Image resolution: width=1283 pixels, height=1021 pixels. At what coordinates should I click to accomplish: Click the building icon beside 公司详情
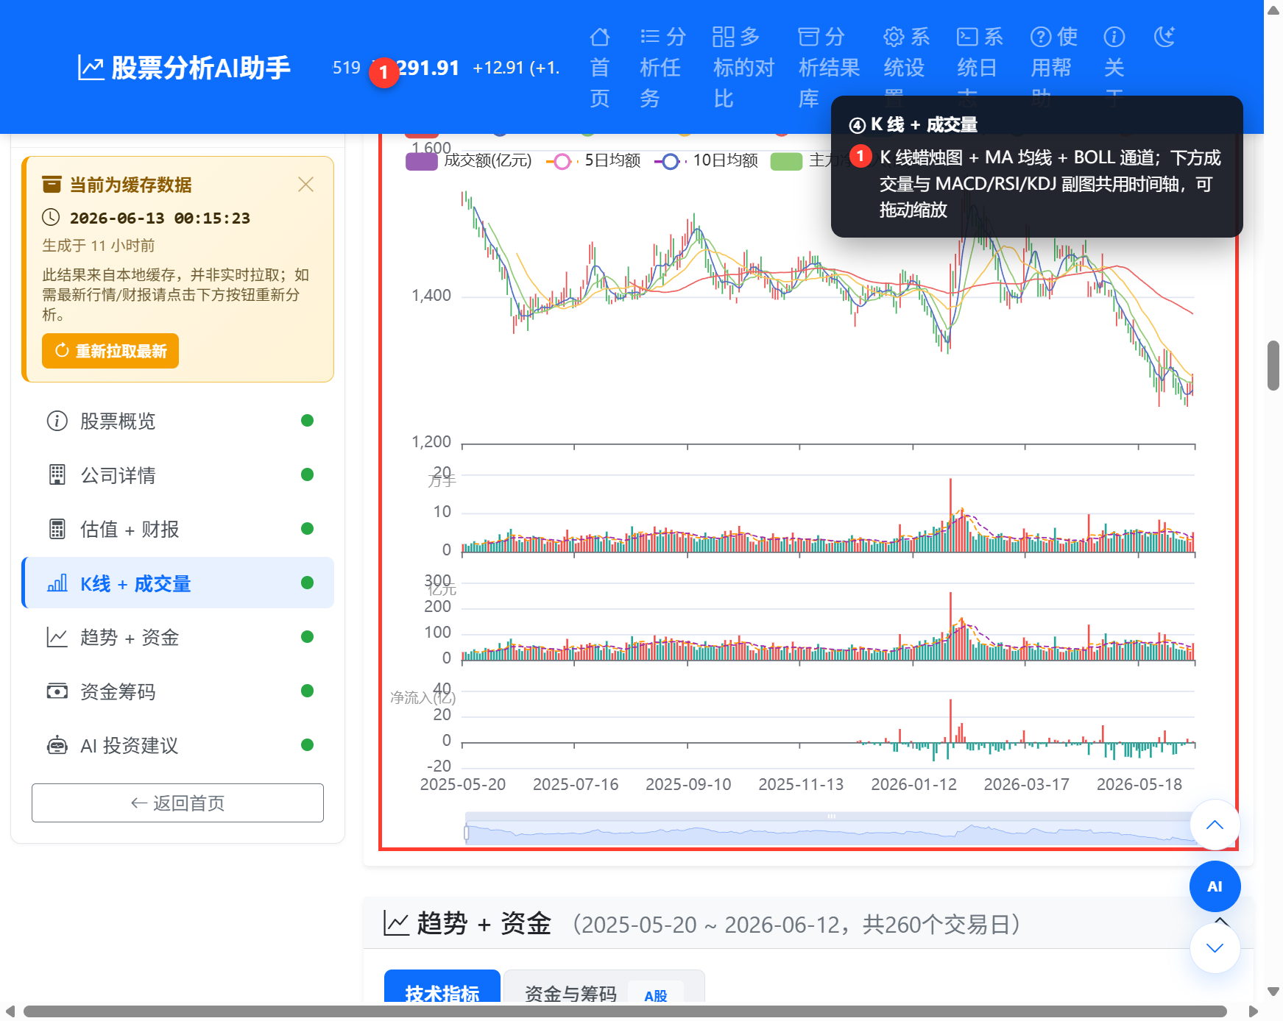point(57,475)
